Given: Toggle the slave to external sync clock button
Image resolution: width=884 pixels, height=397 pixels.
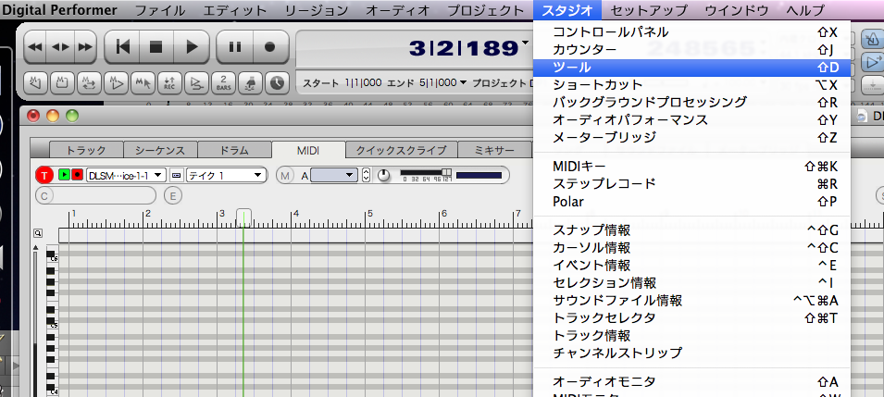Looking at the screenshot, I should pos(276,83).
